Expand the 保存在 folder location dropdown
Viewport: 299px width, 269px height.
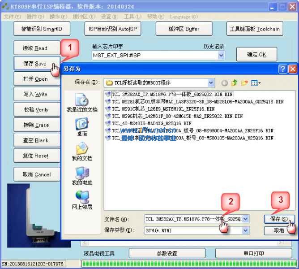pyautogui.click(x=211, y=83)
